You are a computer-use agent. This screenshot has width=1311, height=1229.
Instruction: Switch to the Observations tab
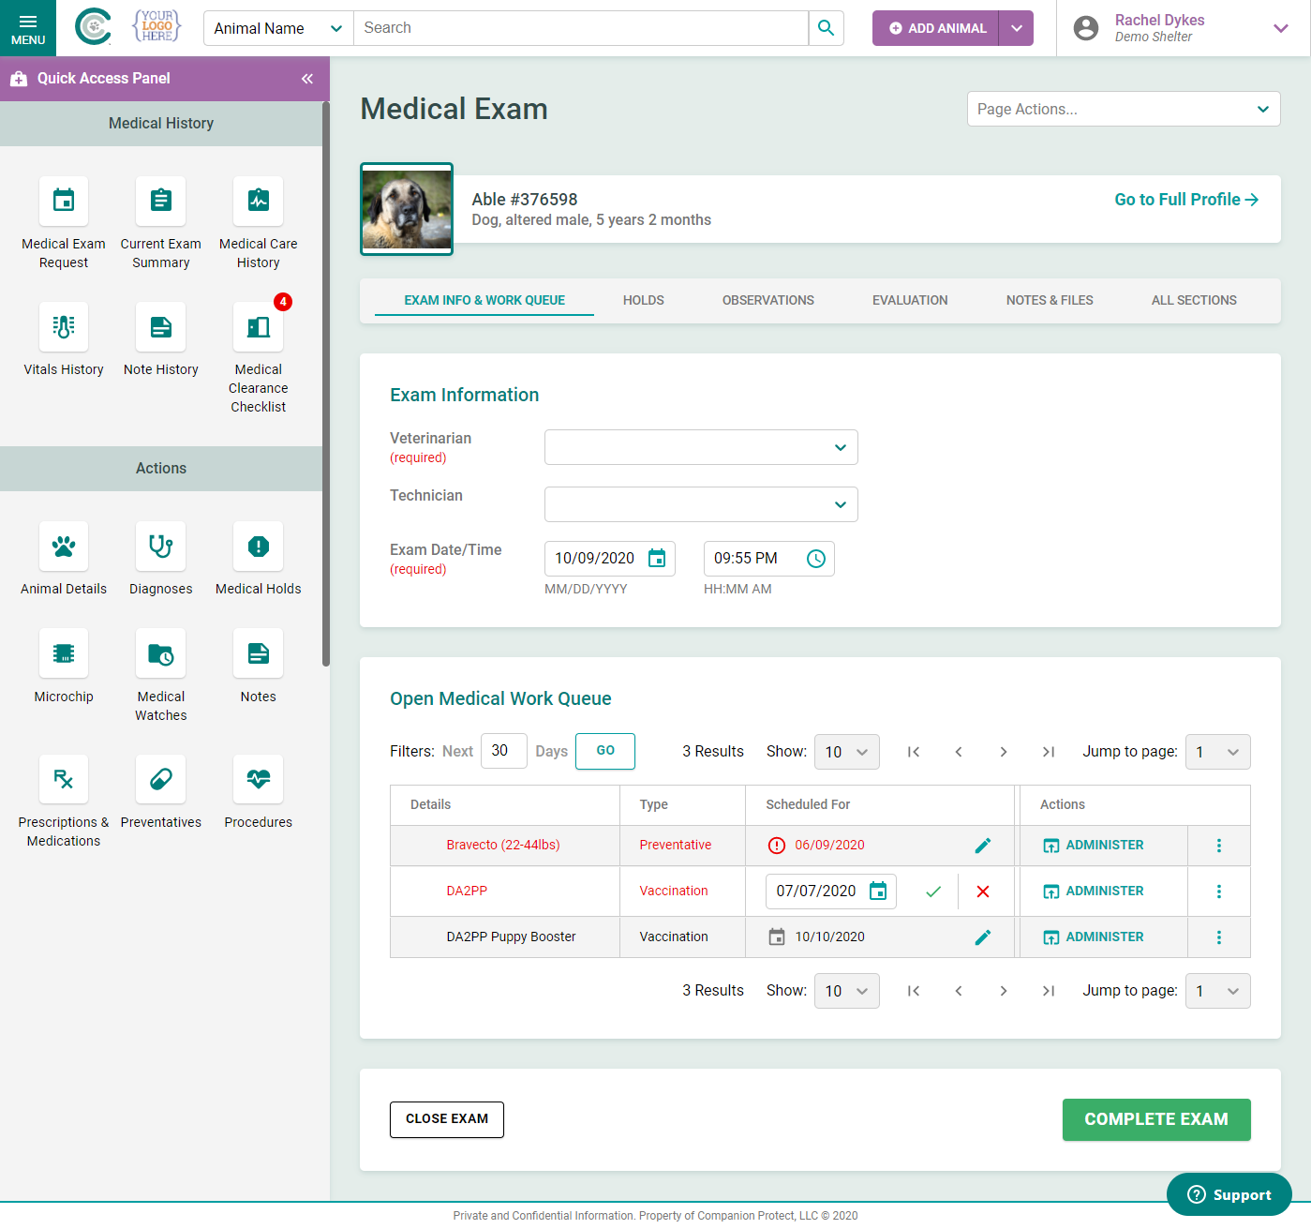(767, 300)
